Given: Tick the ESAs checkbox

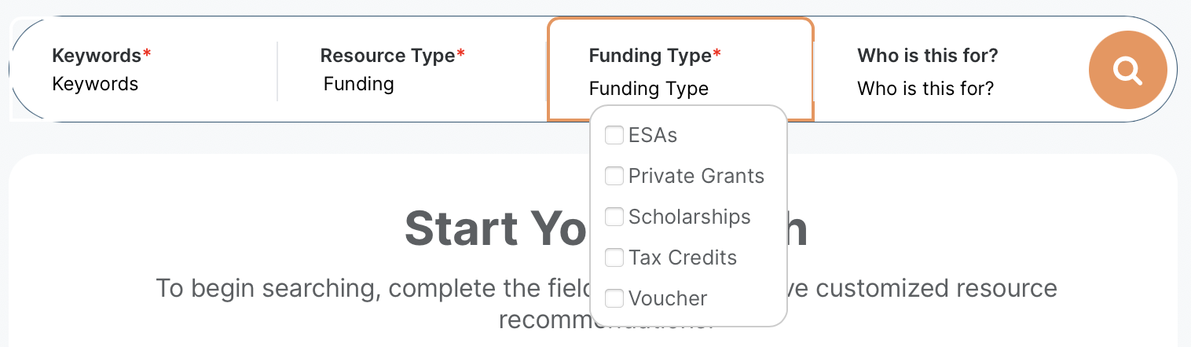Looking at the screenshot, I should (614, 135).
